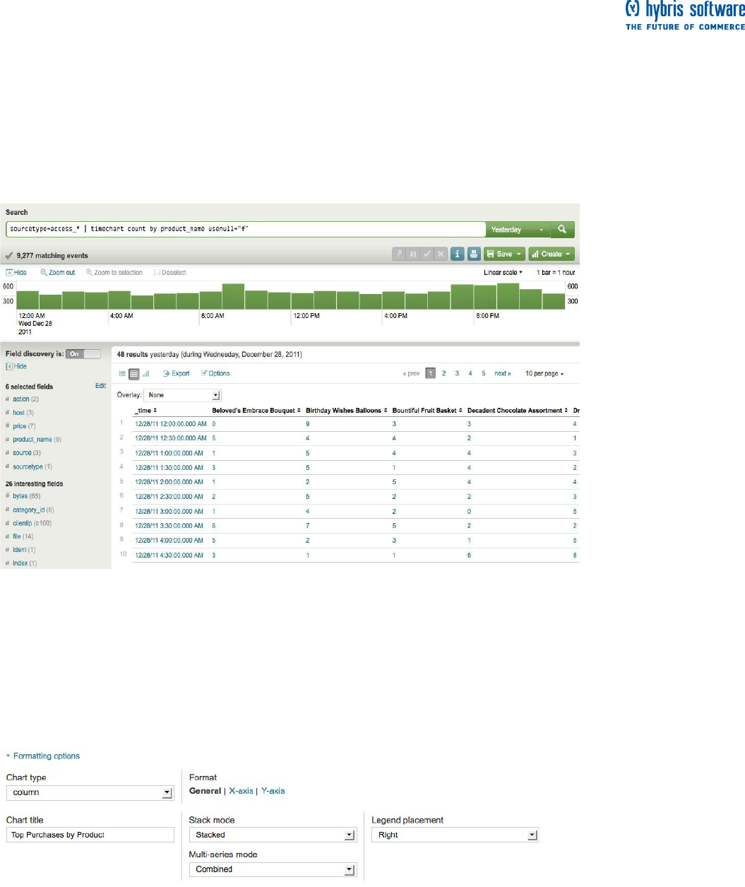
Task: Toggle Field discovery On switch
Action: [83, 354]
